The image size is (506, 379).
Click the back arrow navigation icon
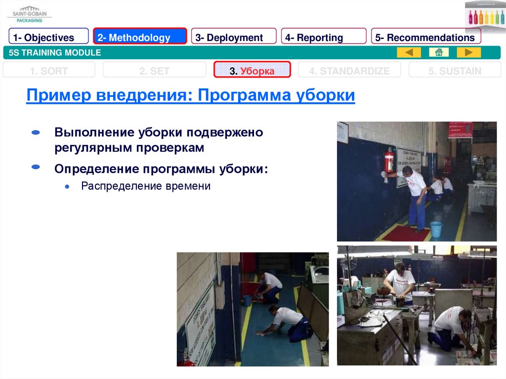pyautogui.click(x=409, y=52)
